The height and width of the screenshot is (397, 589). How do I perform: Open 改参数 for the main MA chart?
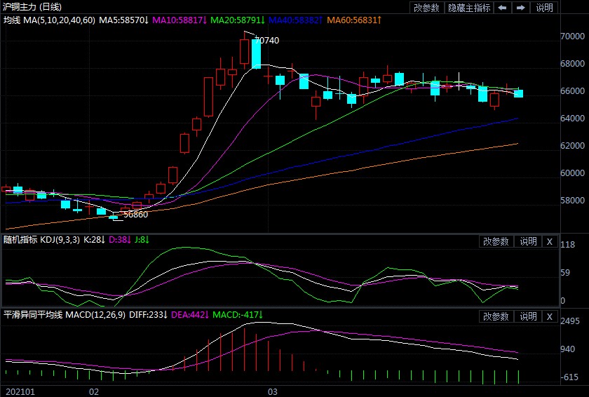(x=426, y=8)
